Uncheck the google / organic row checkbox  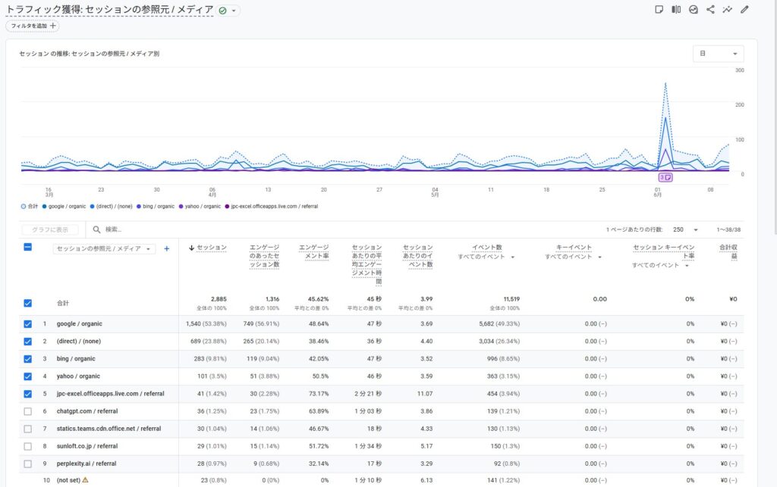click(28, 324)
